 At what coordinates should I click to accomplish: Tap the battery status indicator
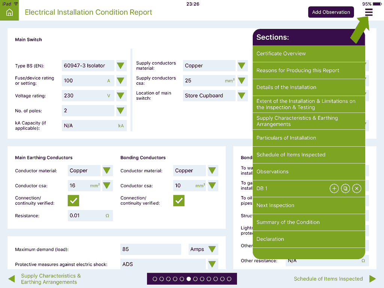point(377,4)
